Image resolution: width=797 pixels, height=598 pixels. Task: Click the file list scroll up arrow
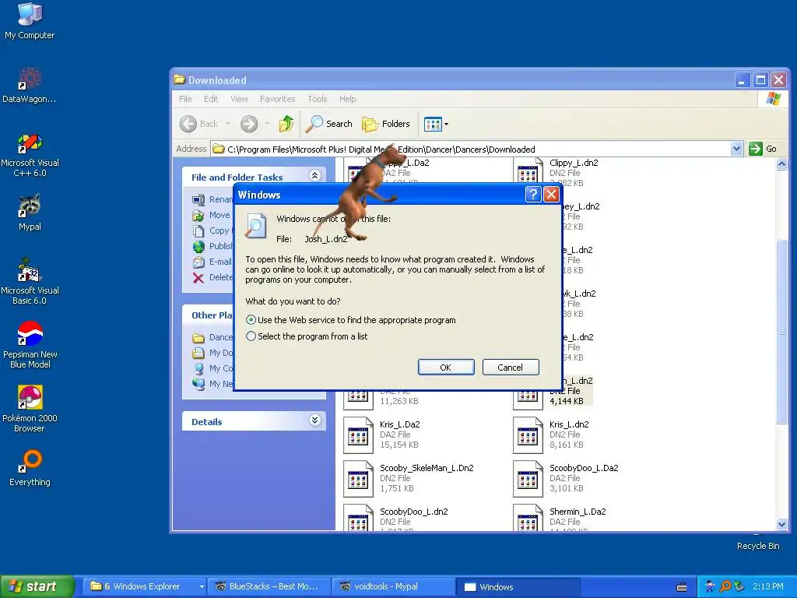pos(781,164)
